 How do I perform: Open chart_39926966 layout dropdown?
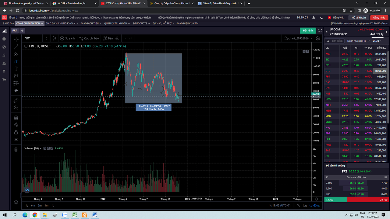click(312, 38)
